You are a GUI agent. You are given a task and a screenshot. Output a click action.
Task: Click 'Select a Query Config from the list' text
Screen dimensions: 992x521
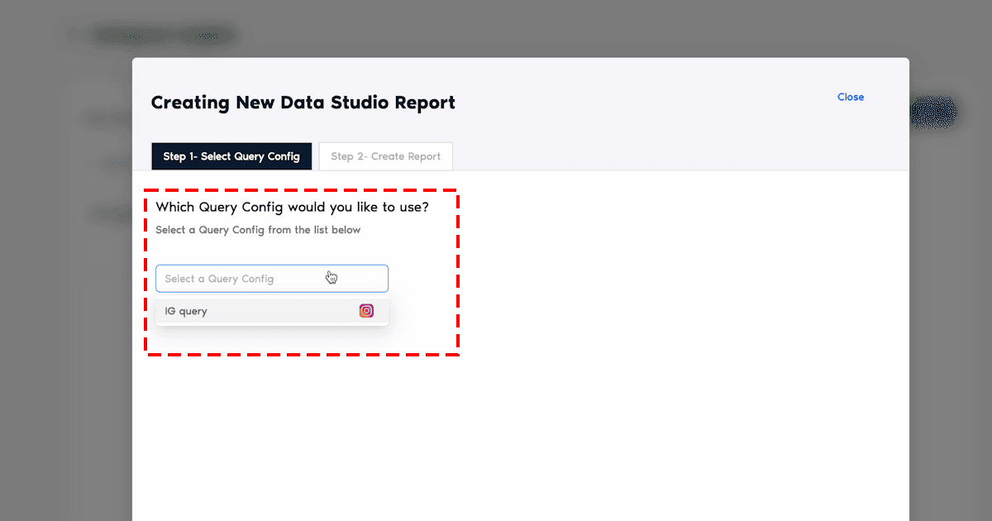tap(258, 230)
